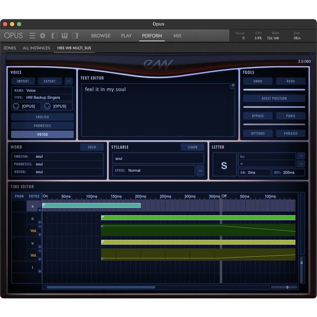Screen dimensions: 317x317
Task: Click the three-dots button beside Export
Action: [69, 81]
